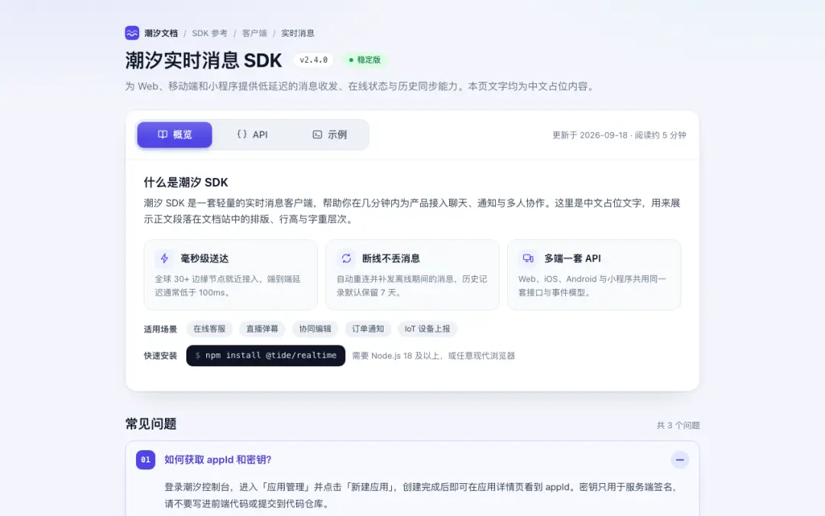Open the 客户端 breadcrumb link

[254, 33]
